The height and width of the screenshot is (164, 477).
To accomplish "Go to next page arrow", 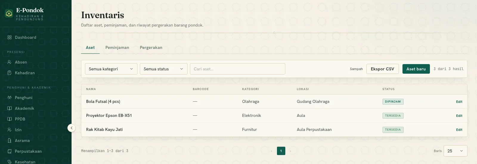I will (x=290, y=151).
